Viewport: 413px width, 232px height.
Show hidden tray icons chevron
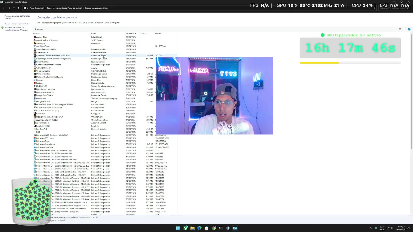(370, 228)
